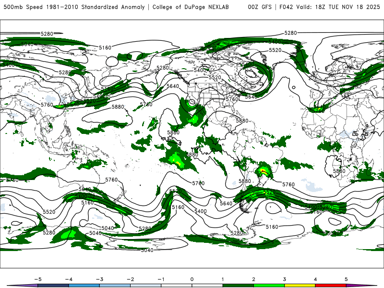Select the red 4 to 5 colorbar segment
Viewport: 384px width, 288px height.
click(331, 286)
